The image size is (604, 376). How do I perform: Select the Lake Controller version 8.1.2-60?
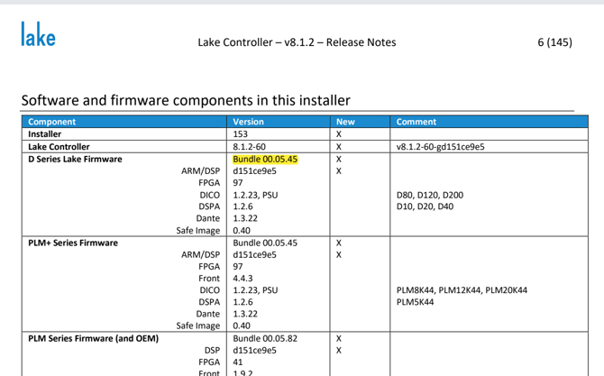[x=249, y=147]
